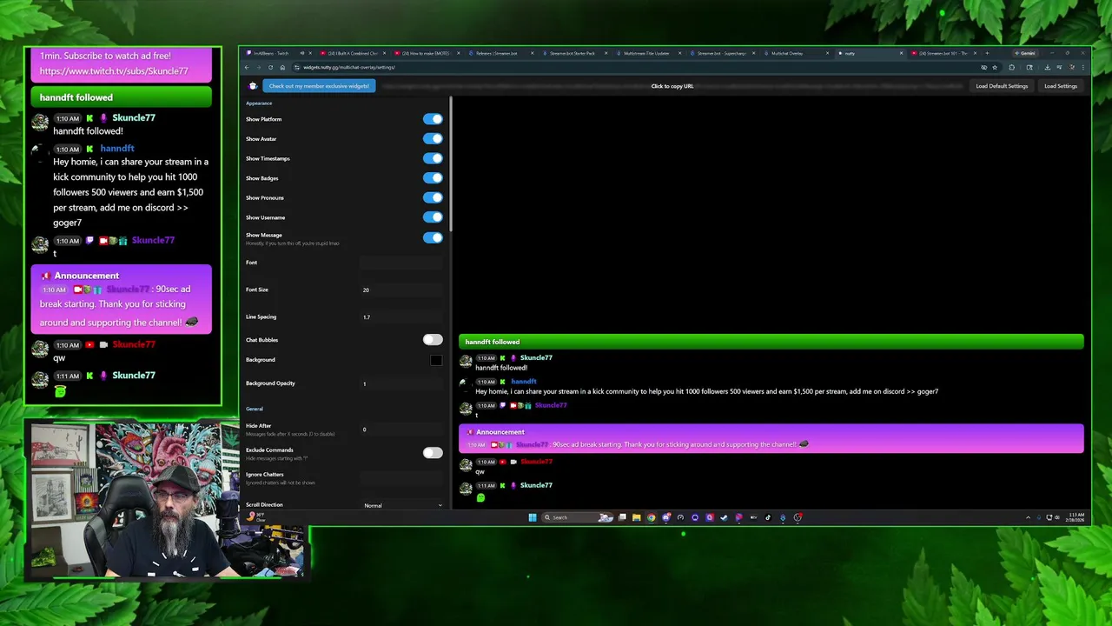Screen dimensions: 1112x626
Task: Click 'Check out my member exclusive widgets!' button
Action: point(319,86)
